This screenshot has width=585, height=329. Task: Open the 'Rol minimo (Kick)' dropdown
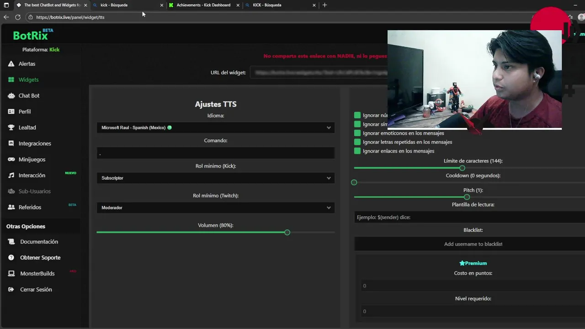[x=216, y=178]
